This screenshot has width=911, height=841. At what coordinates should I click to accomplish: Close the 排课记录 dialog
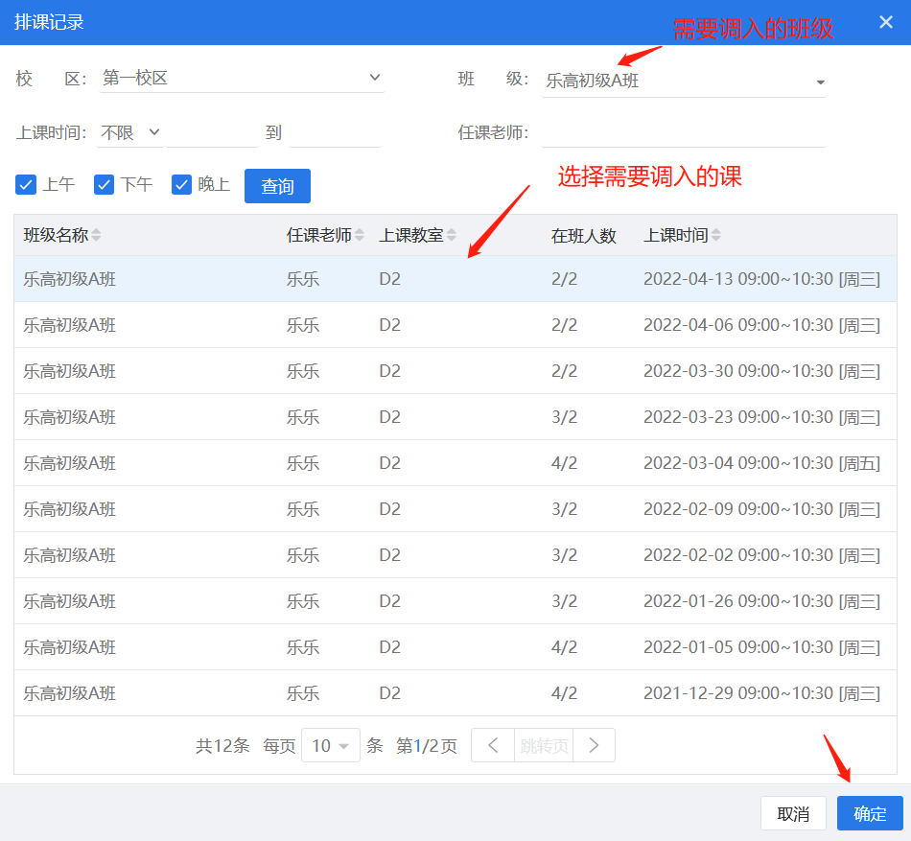(x=885, y=22)
